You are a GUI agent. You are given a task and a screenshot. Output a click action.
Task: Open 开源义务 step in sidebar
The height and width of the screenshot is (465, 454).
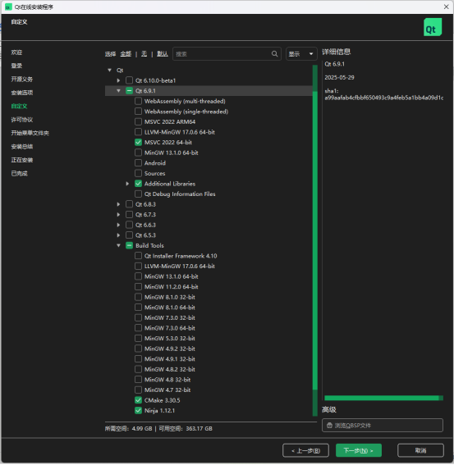click(x=22, y=80)
